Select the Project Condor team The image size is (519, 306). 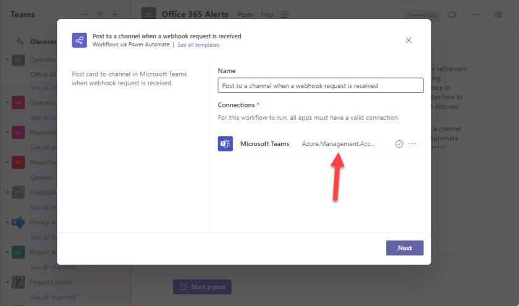51,282
